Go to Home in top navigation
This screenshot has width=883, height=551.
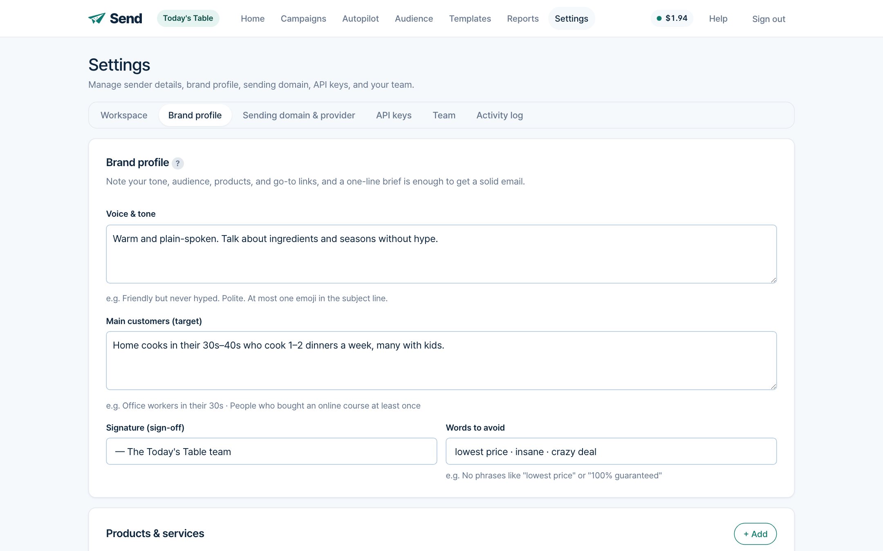tap(253, 18)
